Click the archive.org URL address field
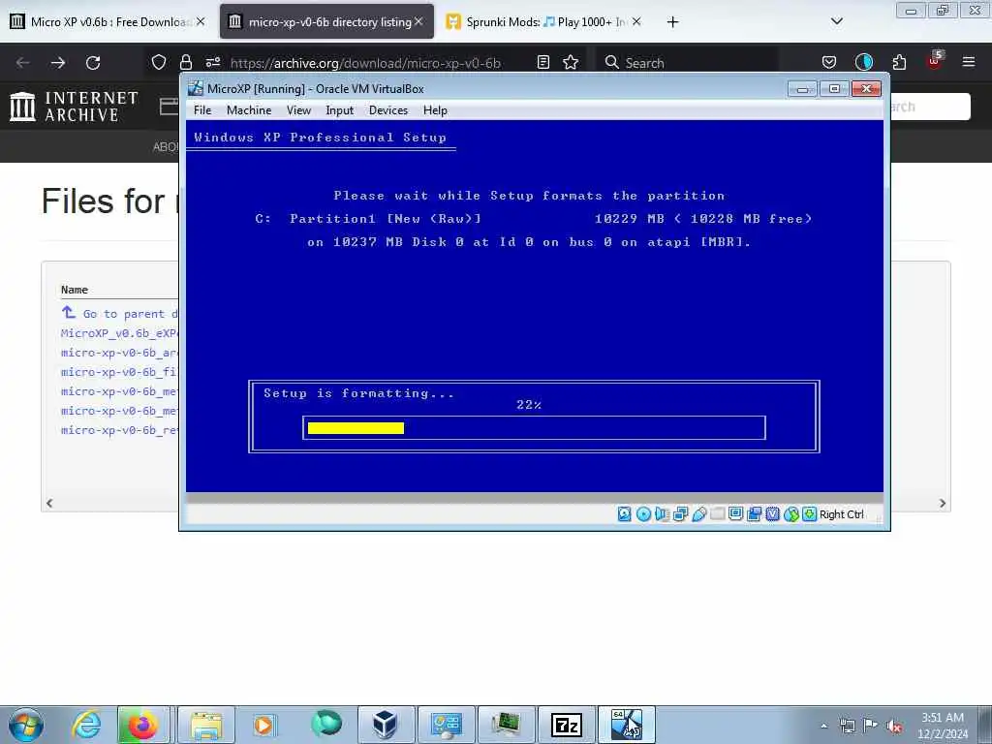The height and width of the screenshot is (744, 992). coord(365,63)
